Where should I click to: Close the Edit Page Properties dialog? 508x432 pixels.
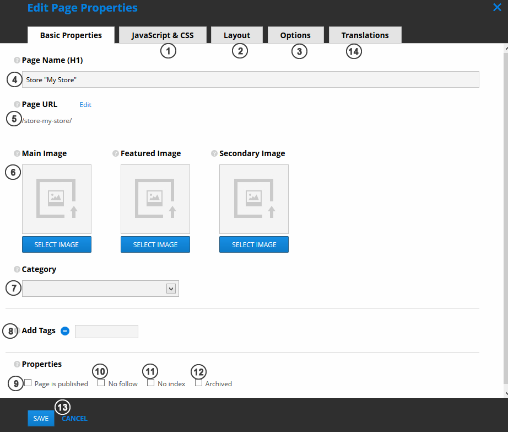[496, 7]
